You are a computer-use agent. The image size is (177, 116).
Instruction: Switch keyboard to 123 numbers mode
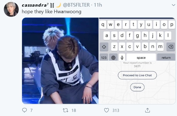point(104,58)
